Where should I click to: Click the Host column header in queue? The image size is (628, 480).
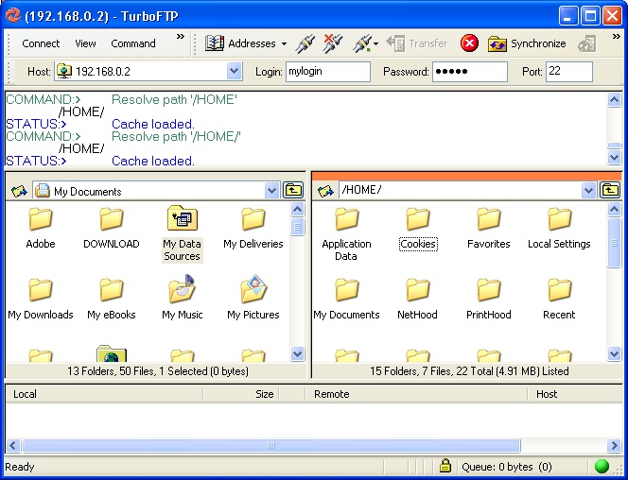pyautogui.click(x=575, y=394)
